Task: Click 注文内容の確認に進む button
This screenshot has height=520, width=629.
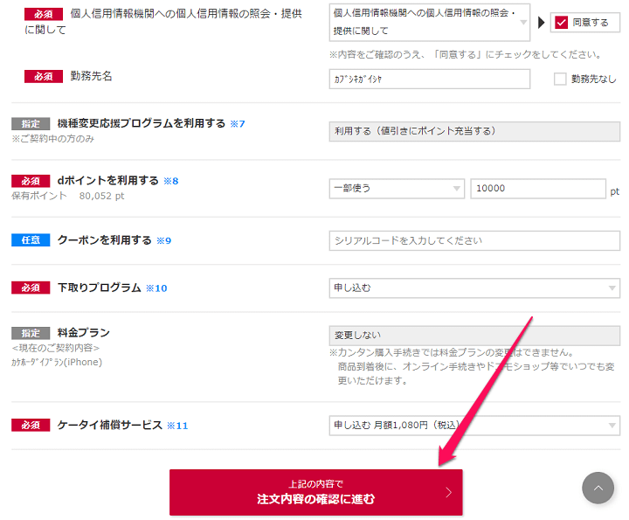Action: pos(315,492)
